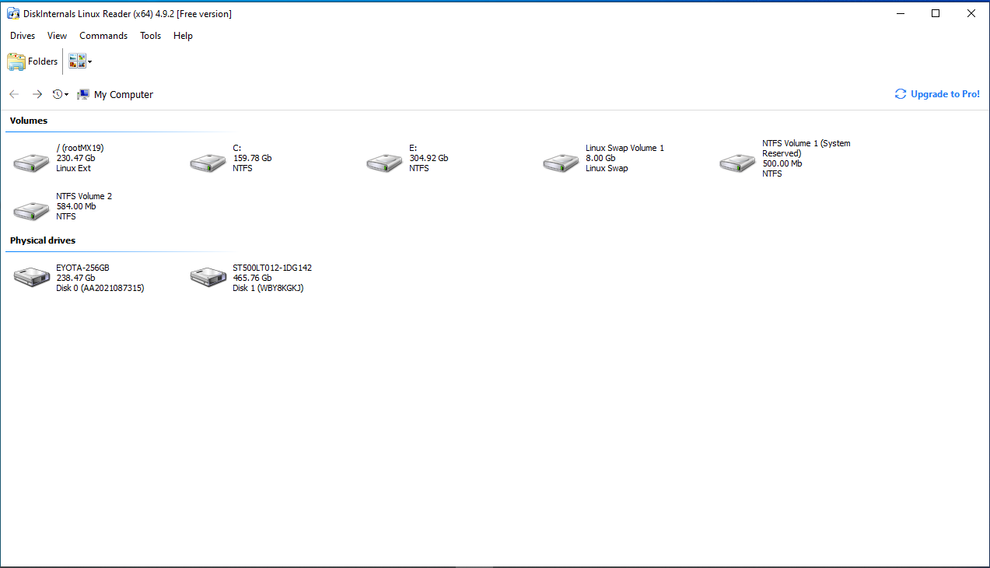The height and width of the screenshot is (568, 990).
Task: Click the Disk 1 (WBY8KGKJ) text
Action: coord(268,288)
